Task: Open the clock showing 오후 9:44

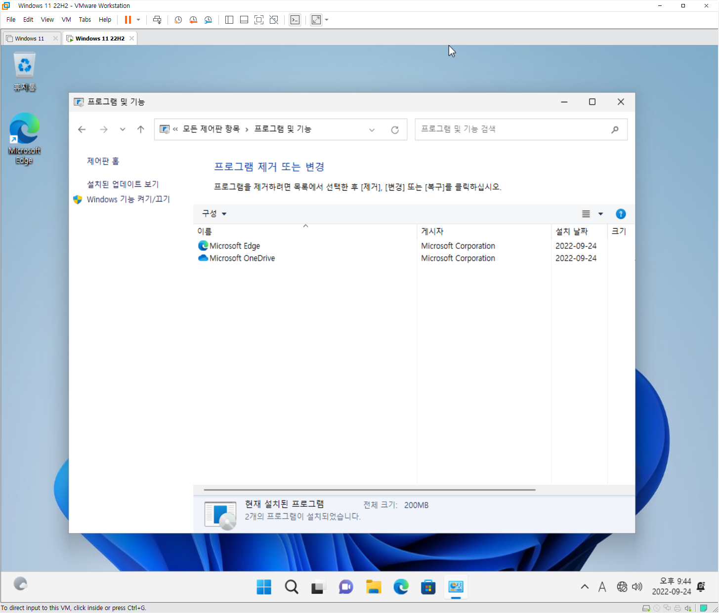Action: click(672, 586)
